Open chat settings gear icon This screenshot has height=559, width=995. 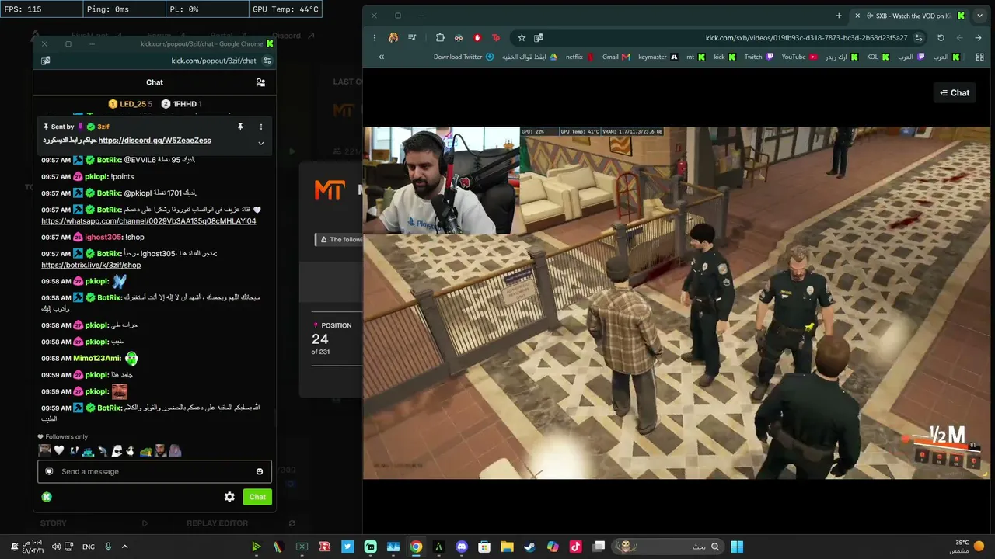pos(229,497)
